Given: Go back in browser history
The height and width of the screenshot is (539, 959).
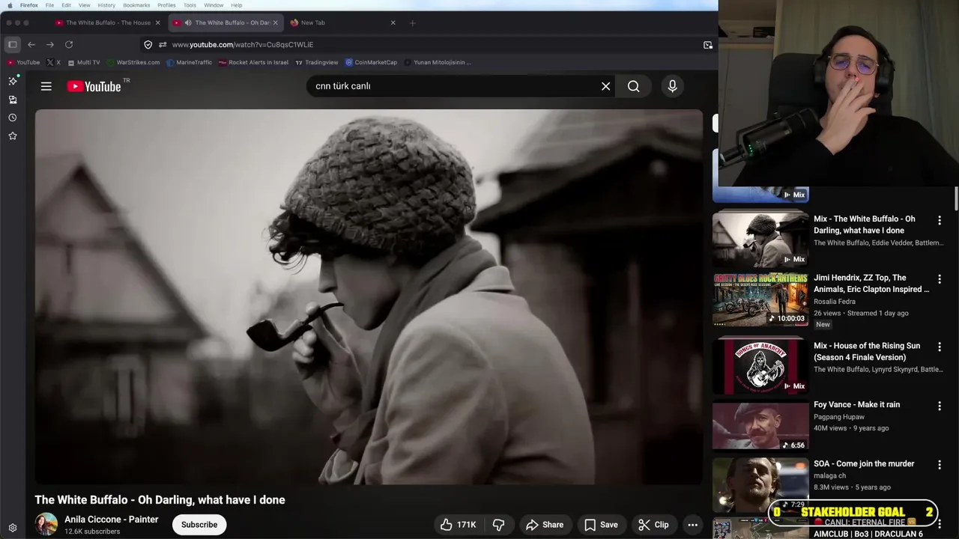Looking at the screenshot, I should [31, 44].
